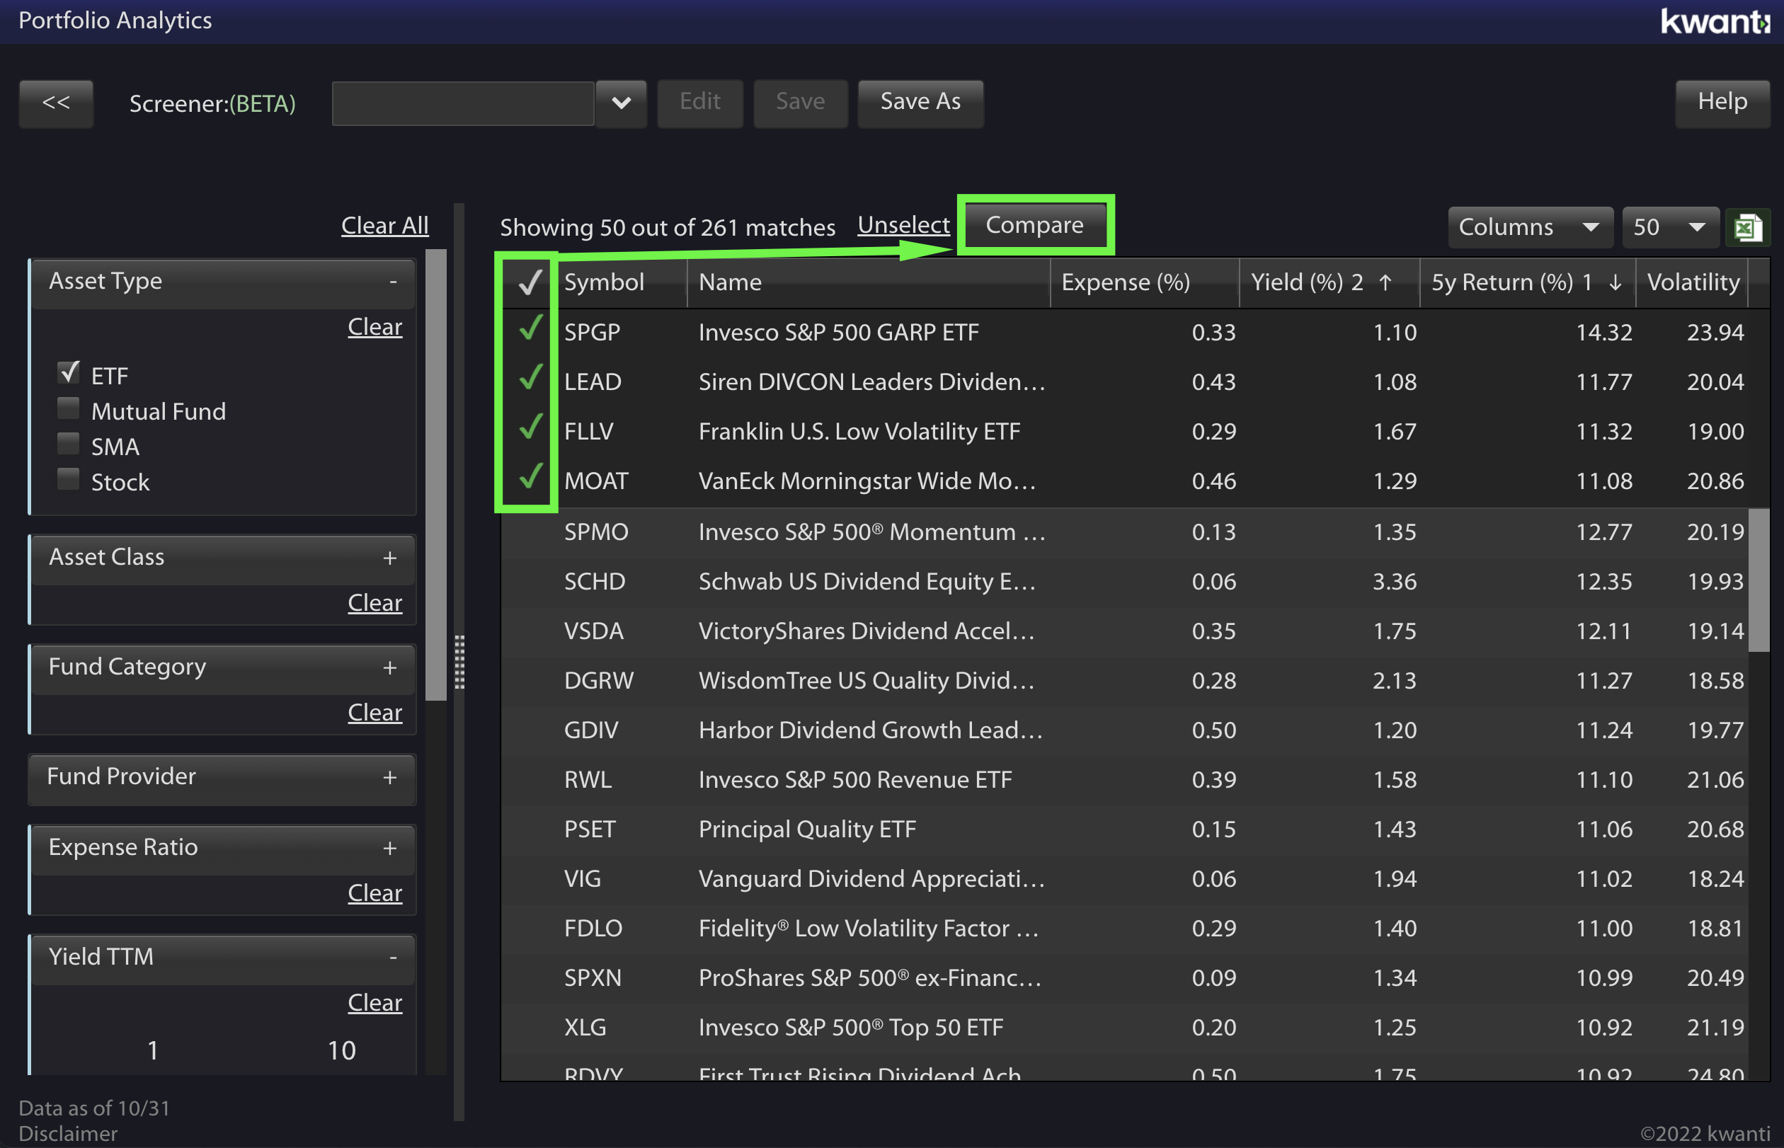
Task: Open the screener name dropdown arrow
Action: pos(621,103)
